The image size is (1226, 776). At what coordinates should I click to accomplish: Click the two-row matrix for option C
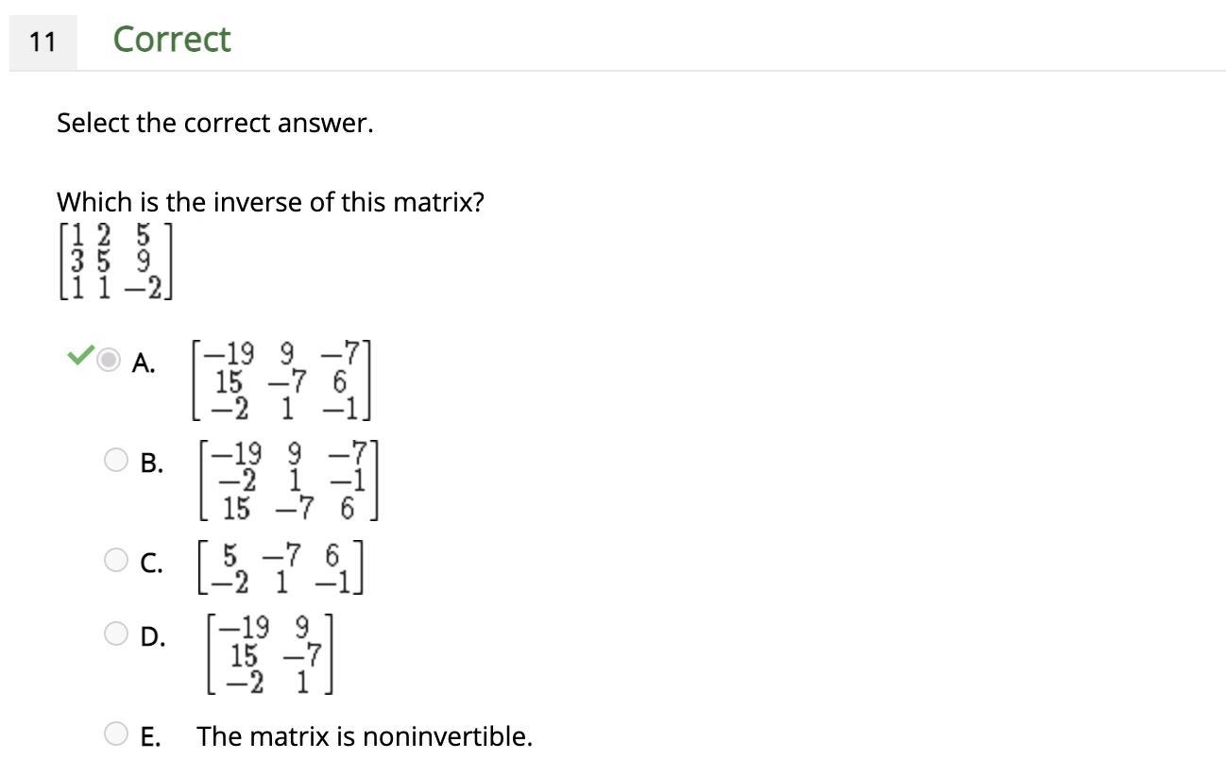pyautogui.click(x=281, y=568)
